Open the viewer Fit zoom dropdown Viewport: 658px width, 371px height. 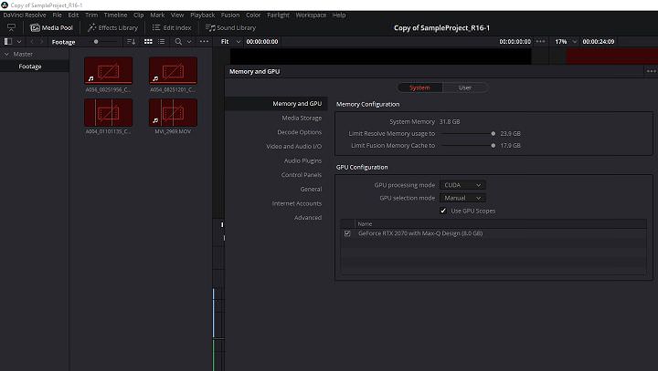[x=230, y=41]
